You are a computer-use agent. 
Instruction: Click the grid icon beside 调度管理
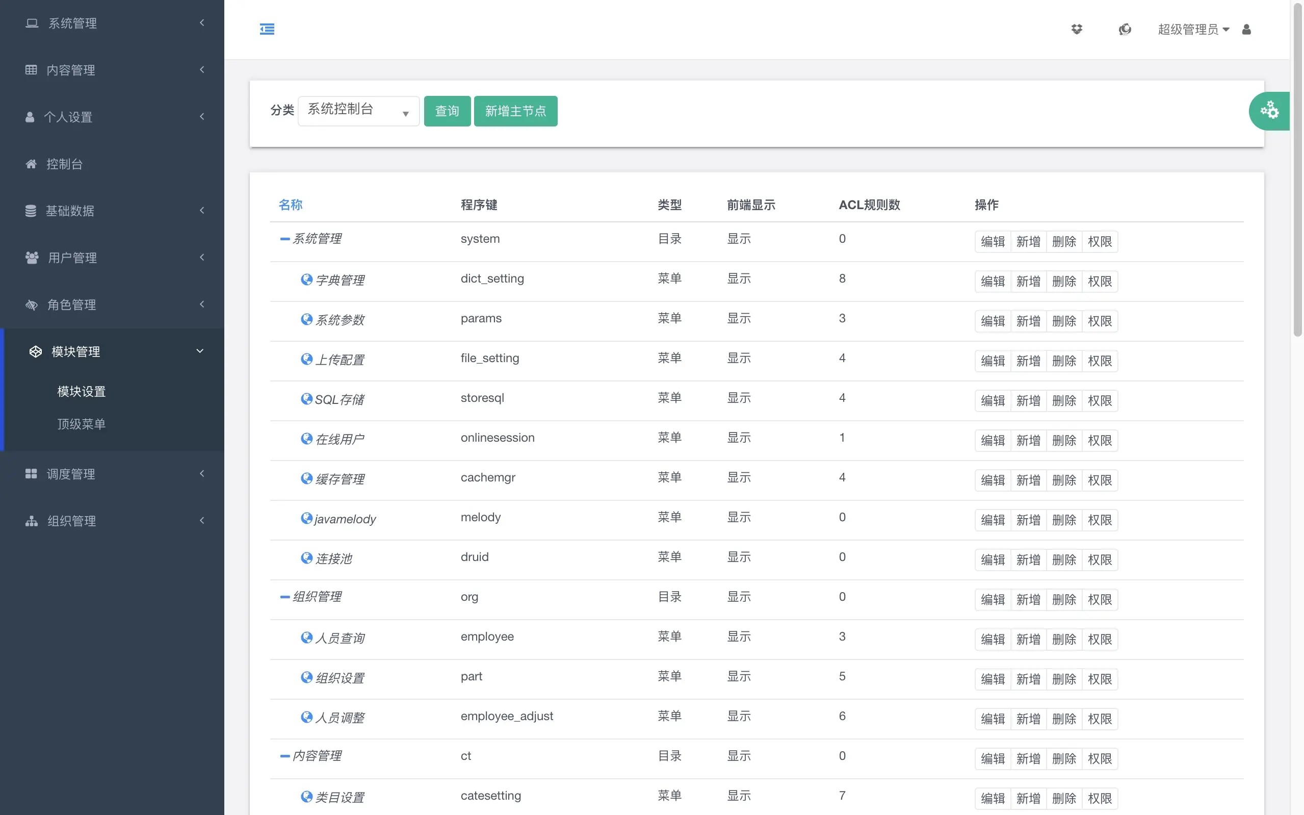pos(31,474)
